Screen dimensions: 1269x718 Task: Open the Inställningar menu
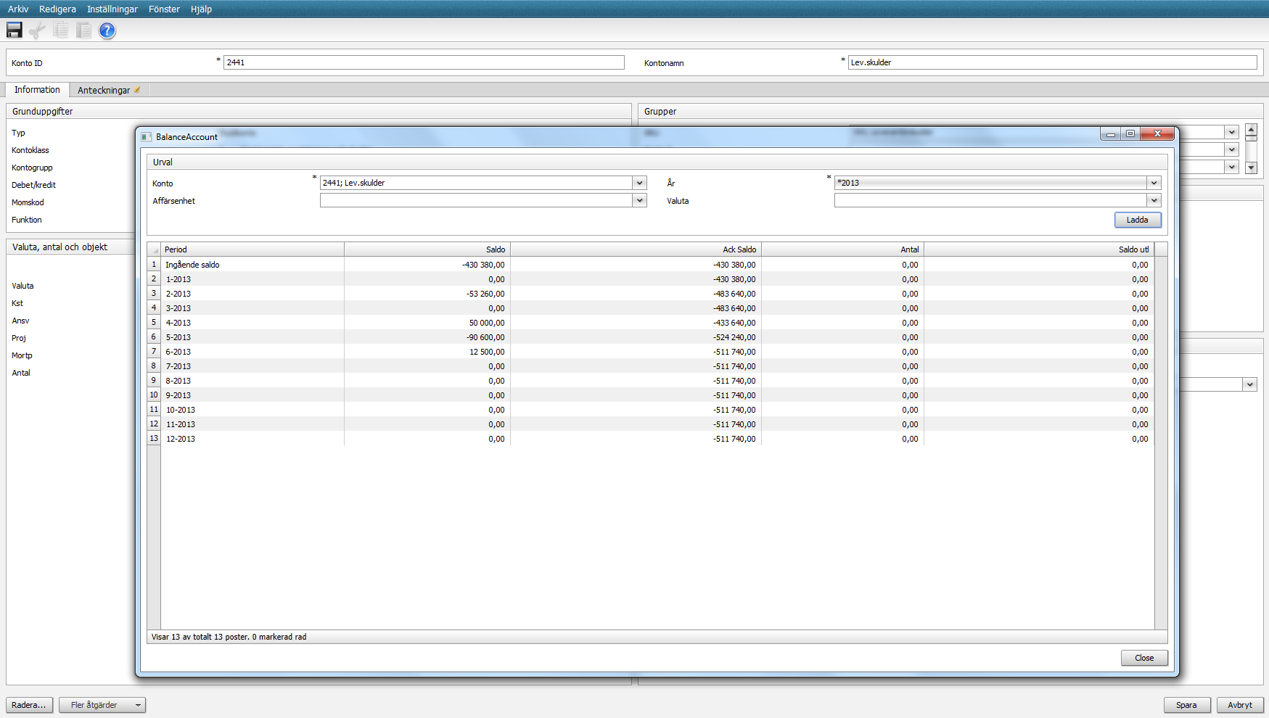(x=111, y=9)
